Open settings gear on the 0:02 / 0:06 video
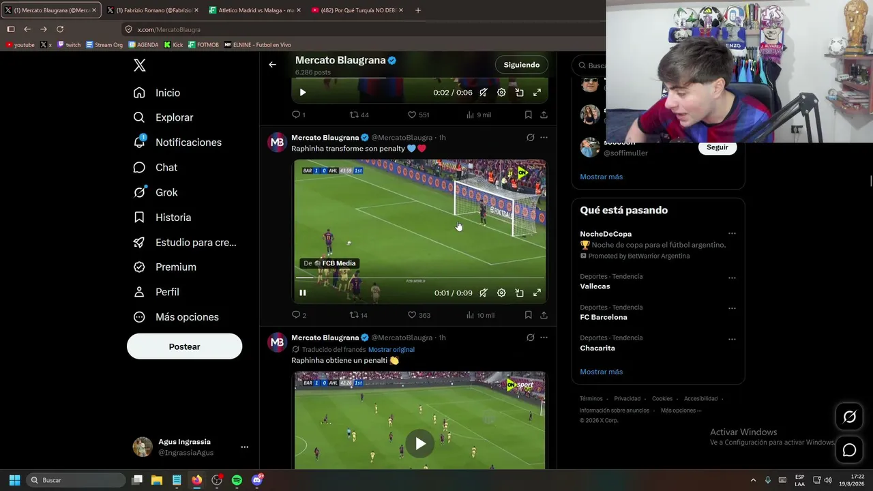 (501, 93)
